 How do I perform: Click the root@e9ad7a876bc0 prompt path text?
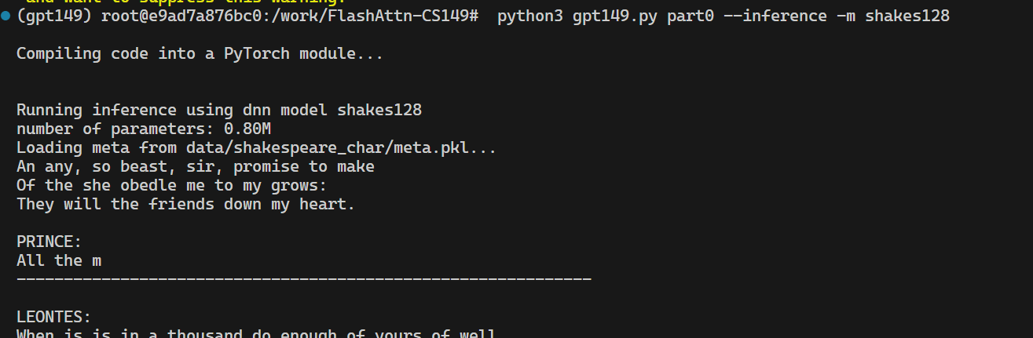289,16
